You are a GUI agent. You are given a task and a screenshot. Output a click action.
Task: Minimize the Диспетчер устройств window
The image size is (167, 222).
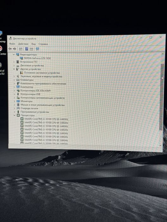click(141, 38)
